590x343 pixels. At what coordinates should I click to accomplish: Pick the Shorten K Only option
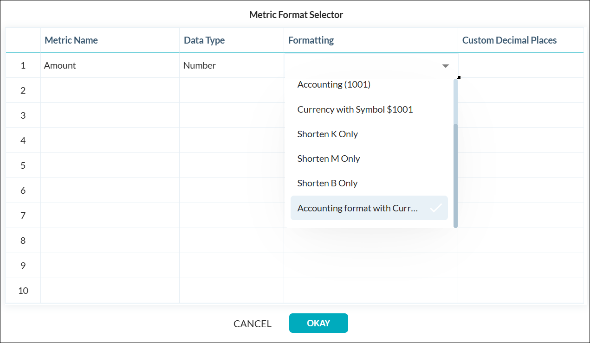328,134
